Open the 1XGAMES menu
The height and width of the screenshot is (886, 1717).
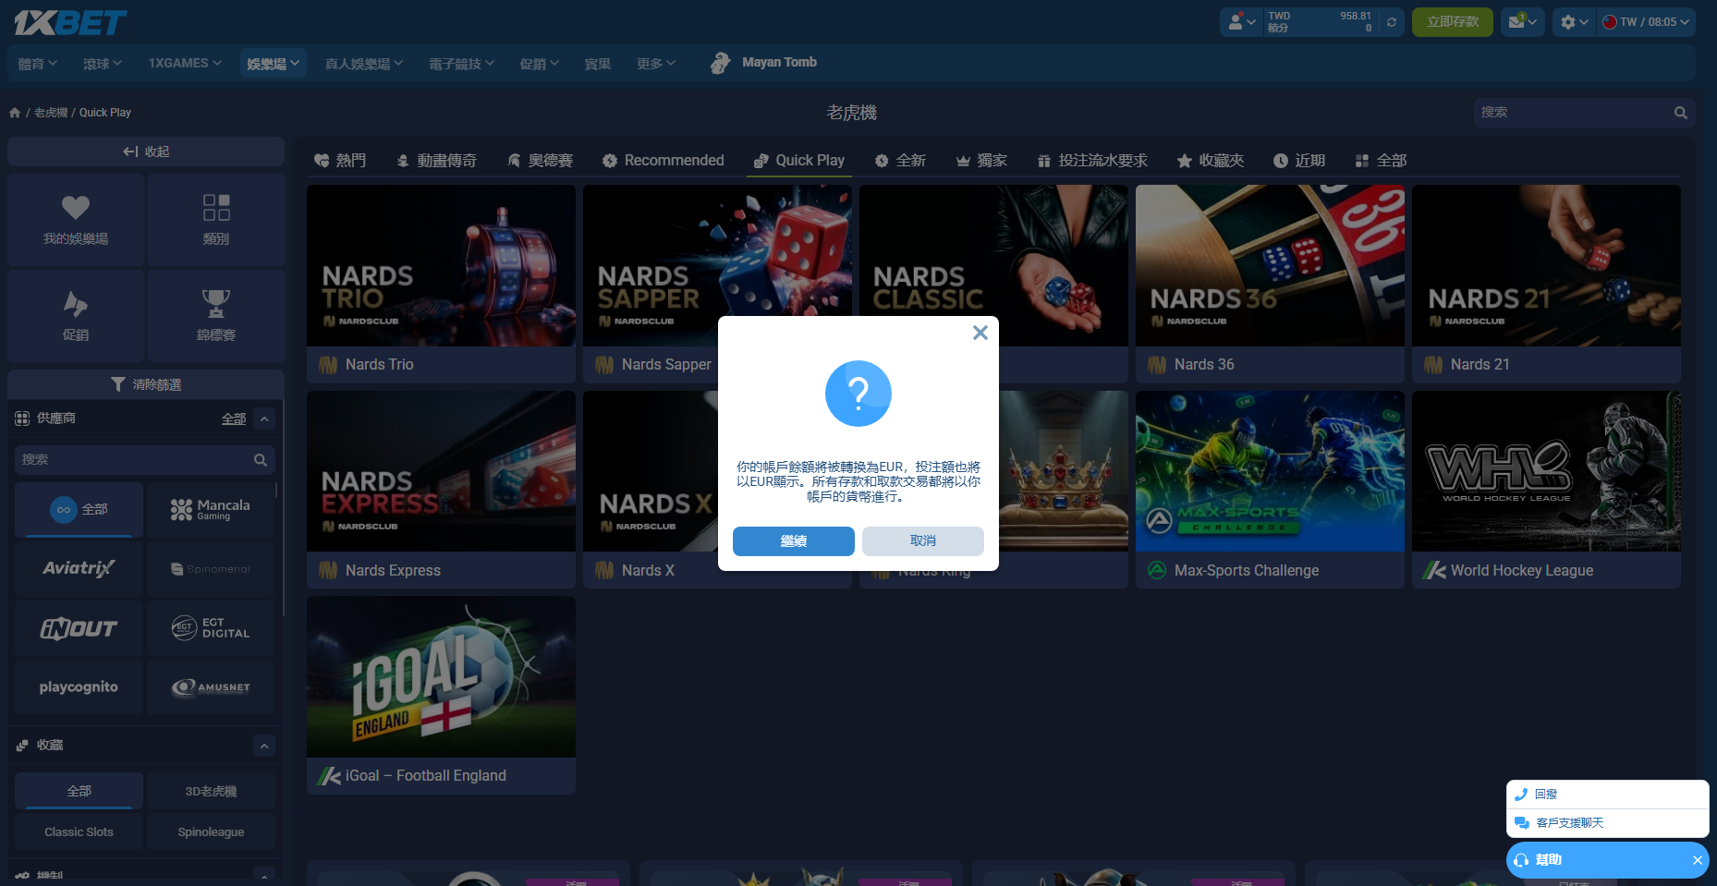point(185,63)
